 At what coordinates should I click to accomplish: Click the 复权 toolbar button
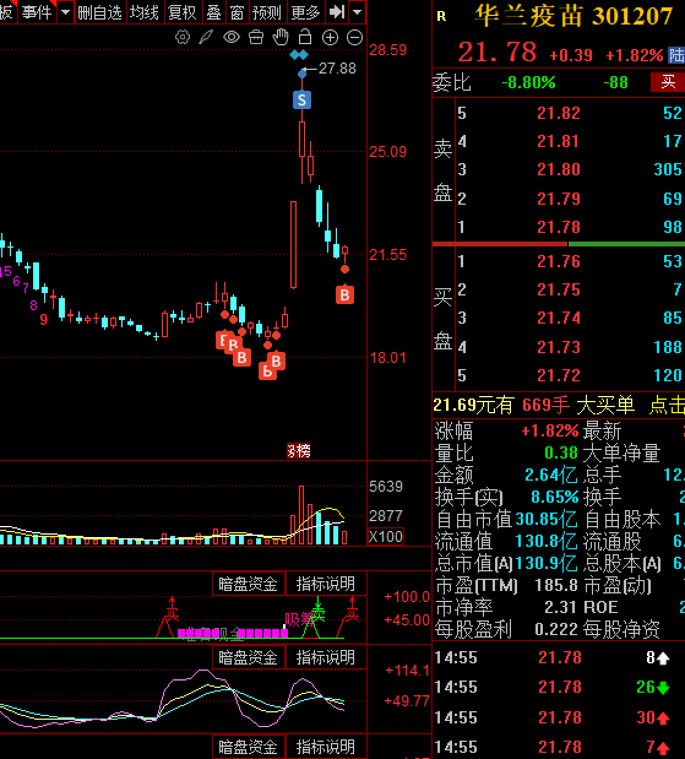(183, 12)
